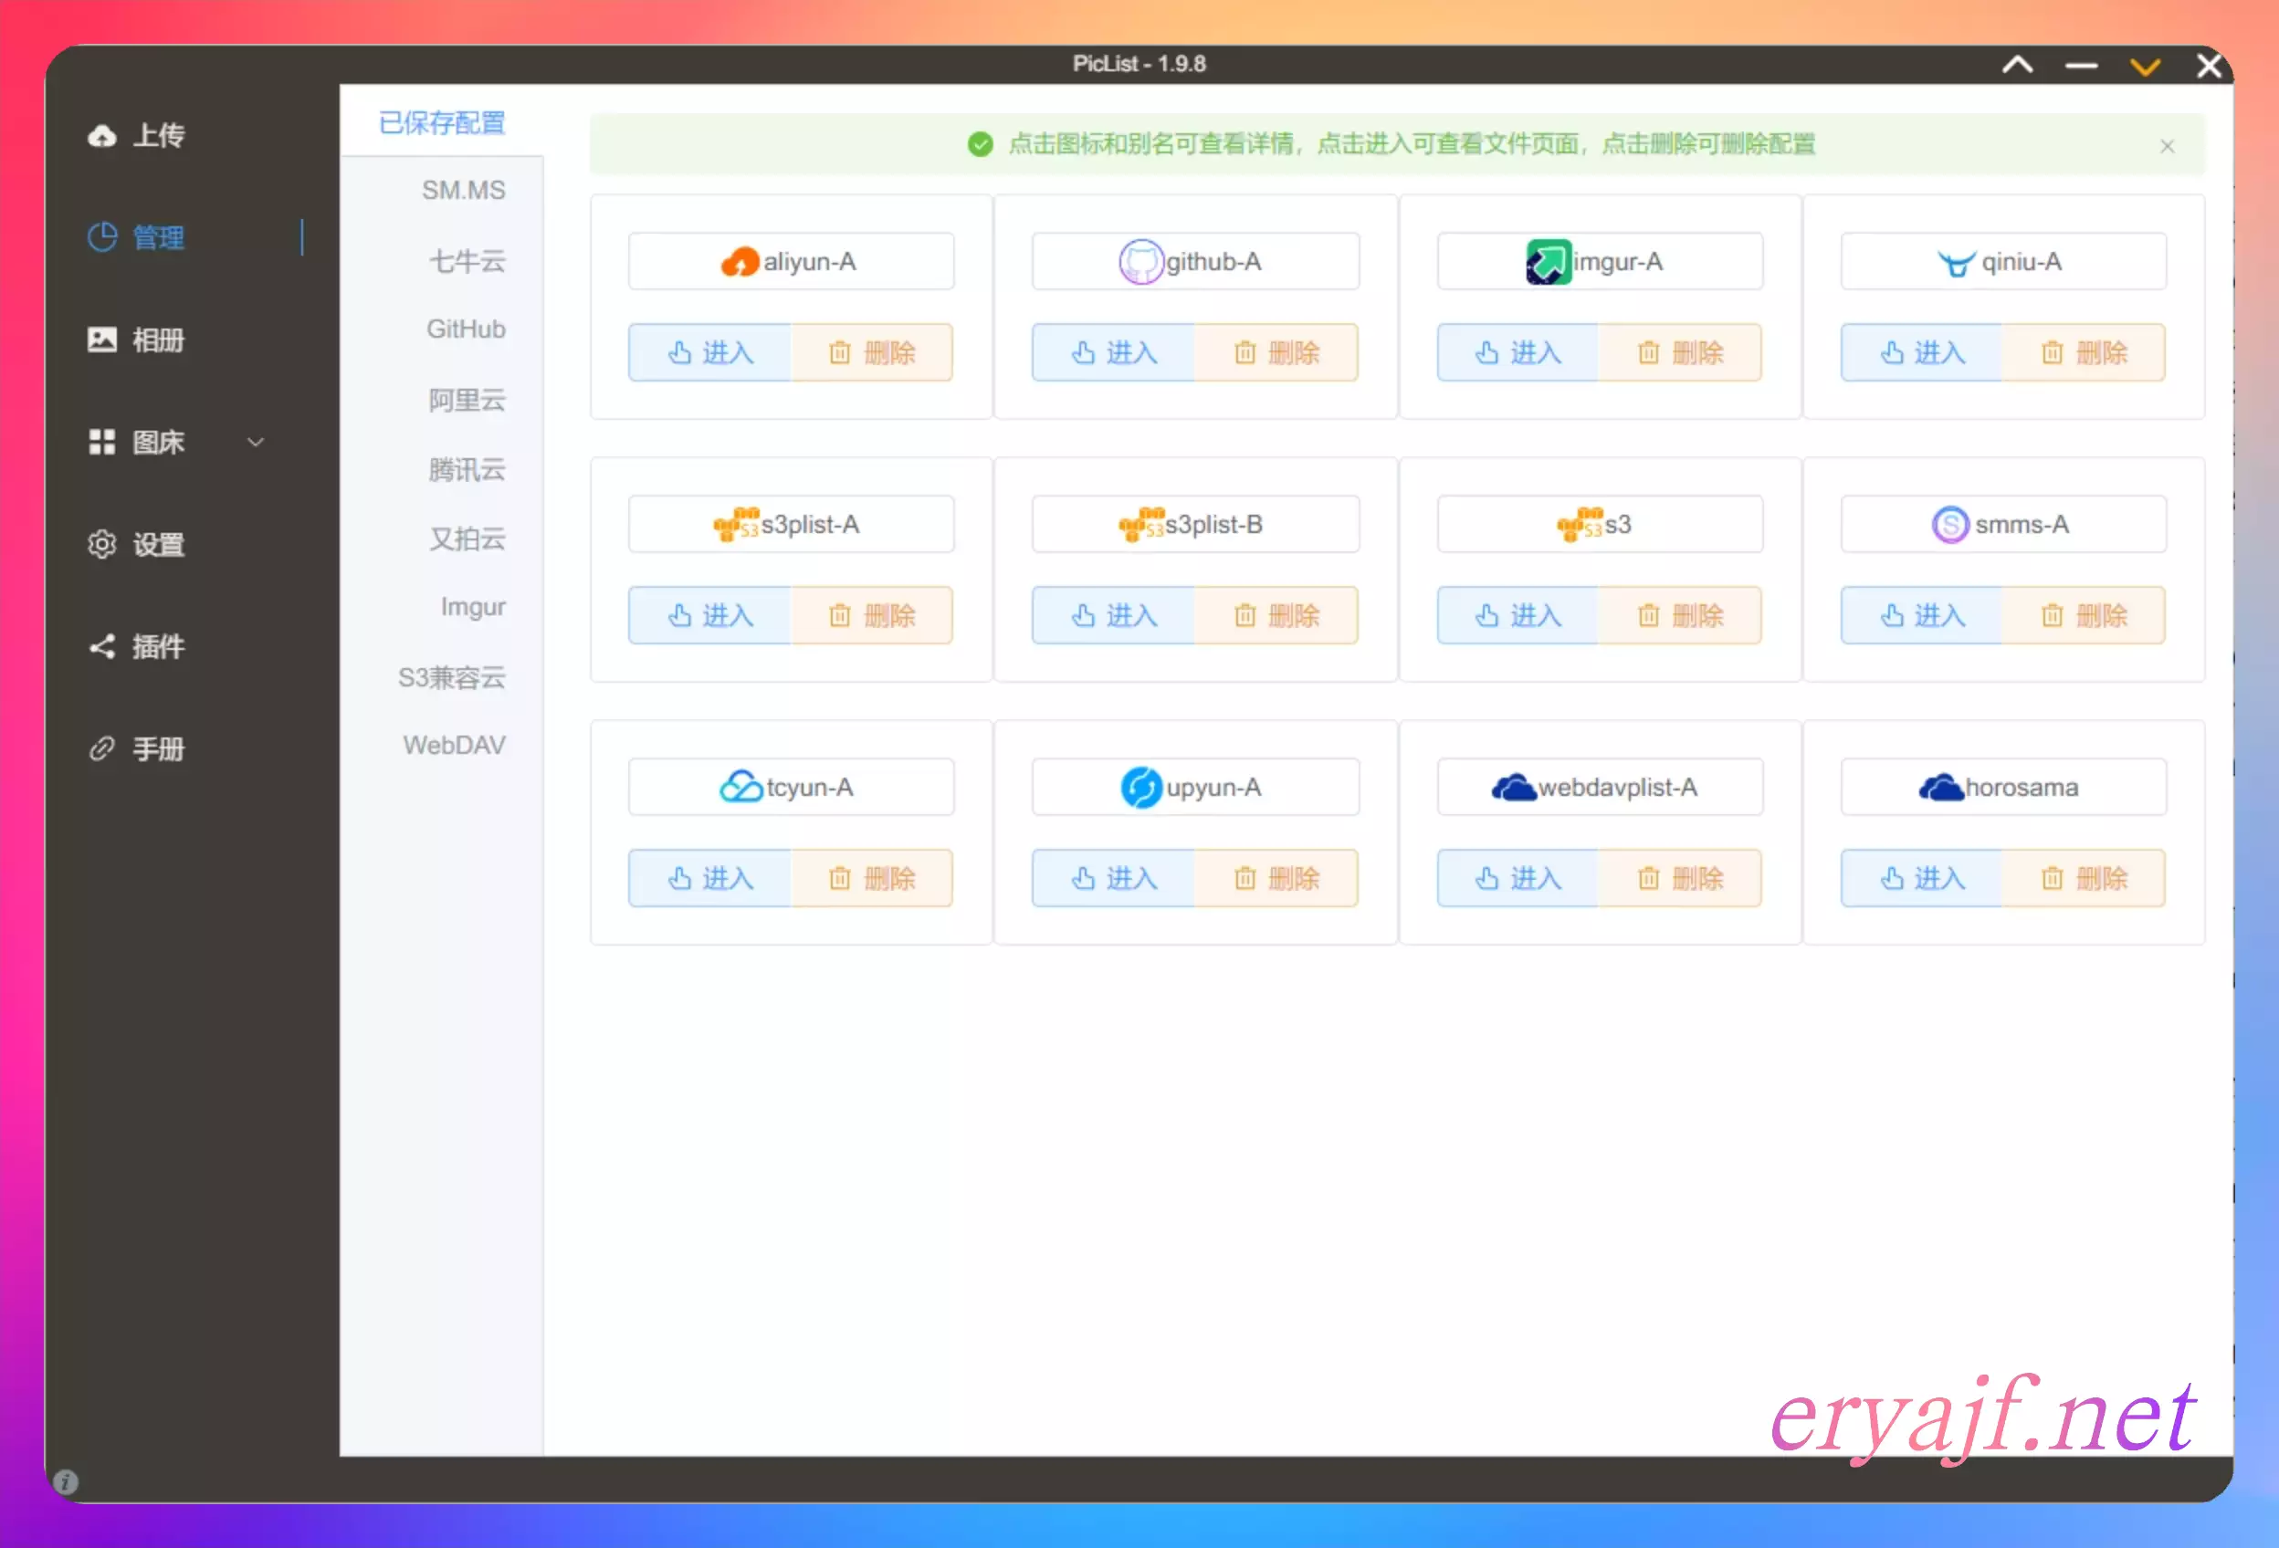2279x1548 pixels.
Task: Enter the imgur-A configuration
Action: tap(1518, 352)
